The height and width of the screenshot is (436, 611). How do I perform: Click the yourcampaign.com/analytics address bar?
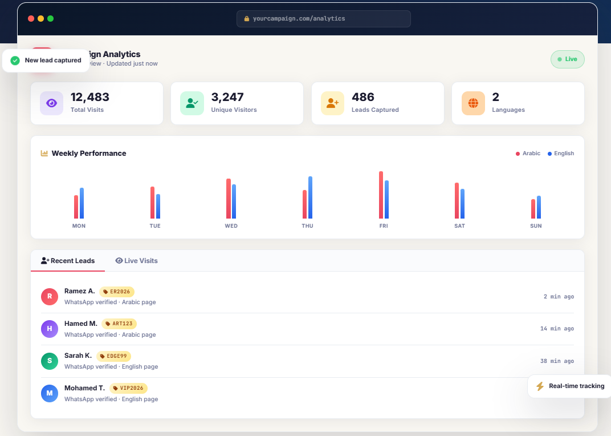point(323,19)
